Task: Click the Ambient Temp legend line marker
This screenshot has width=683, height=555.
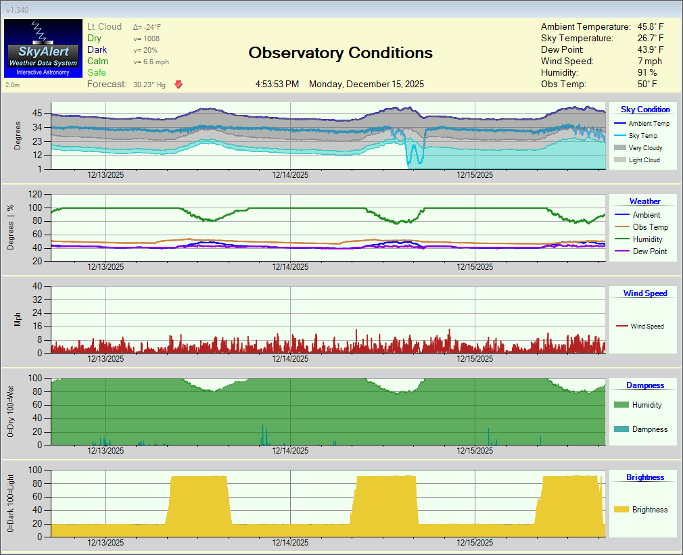Action: pyautogui.click(x=619, y=124)
